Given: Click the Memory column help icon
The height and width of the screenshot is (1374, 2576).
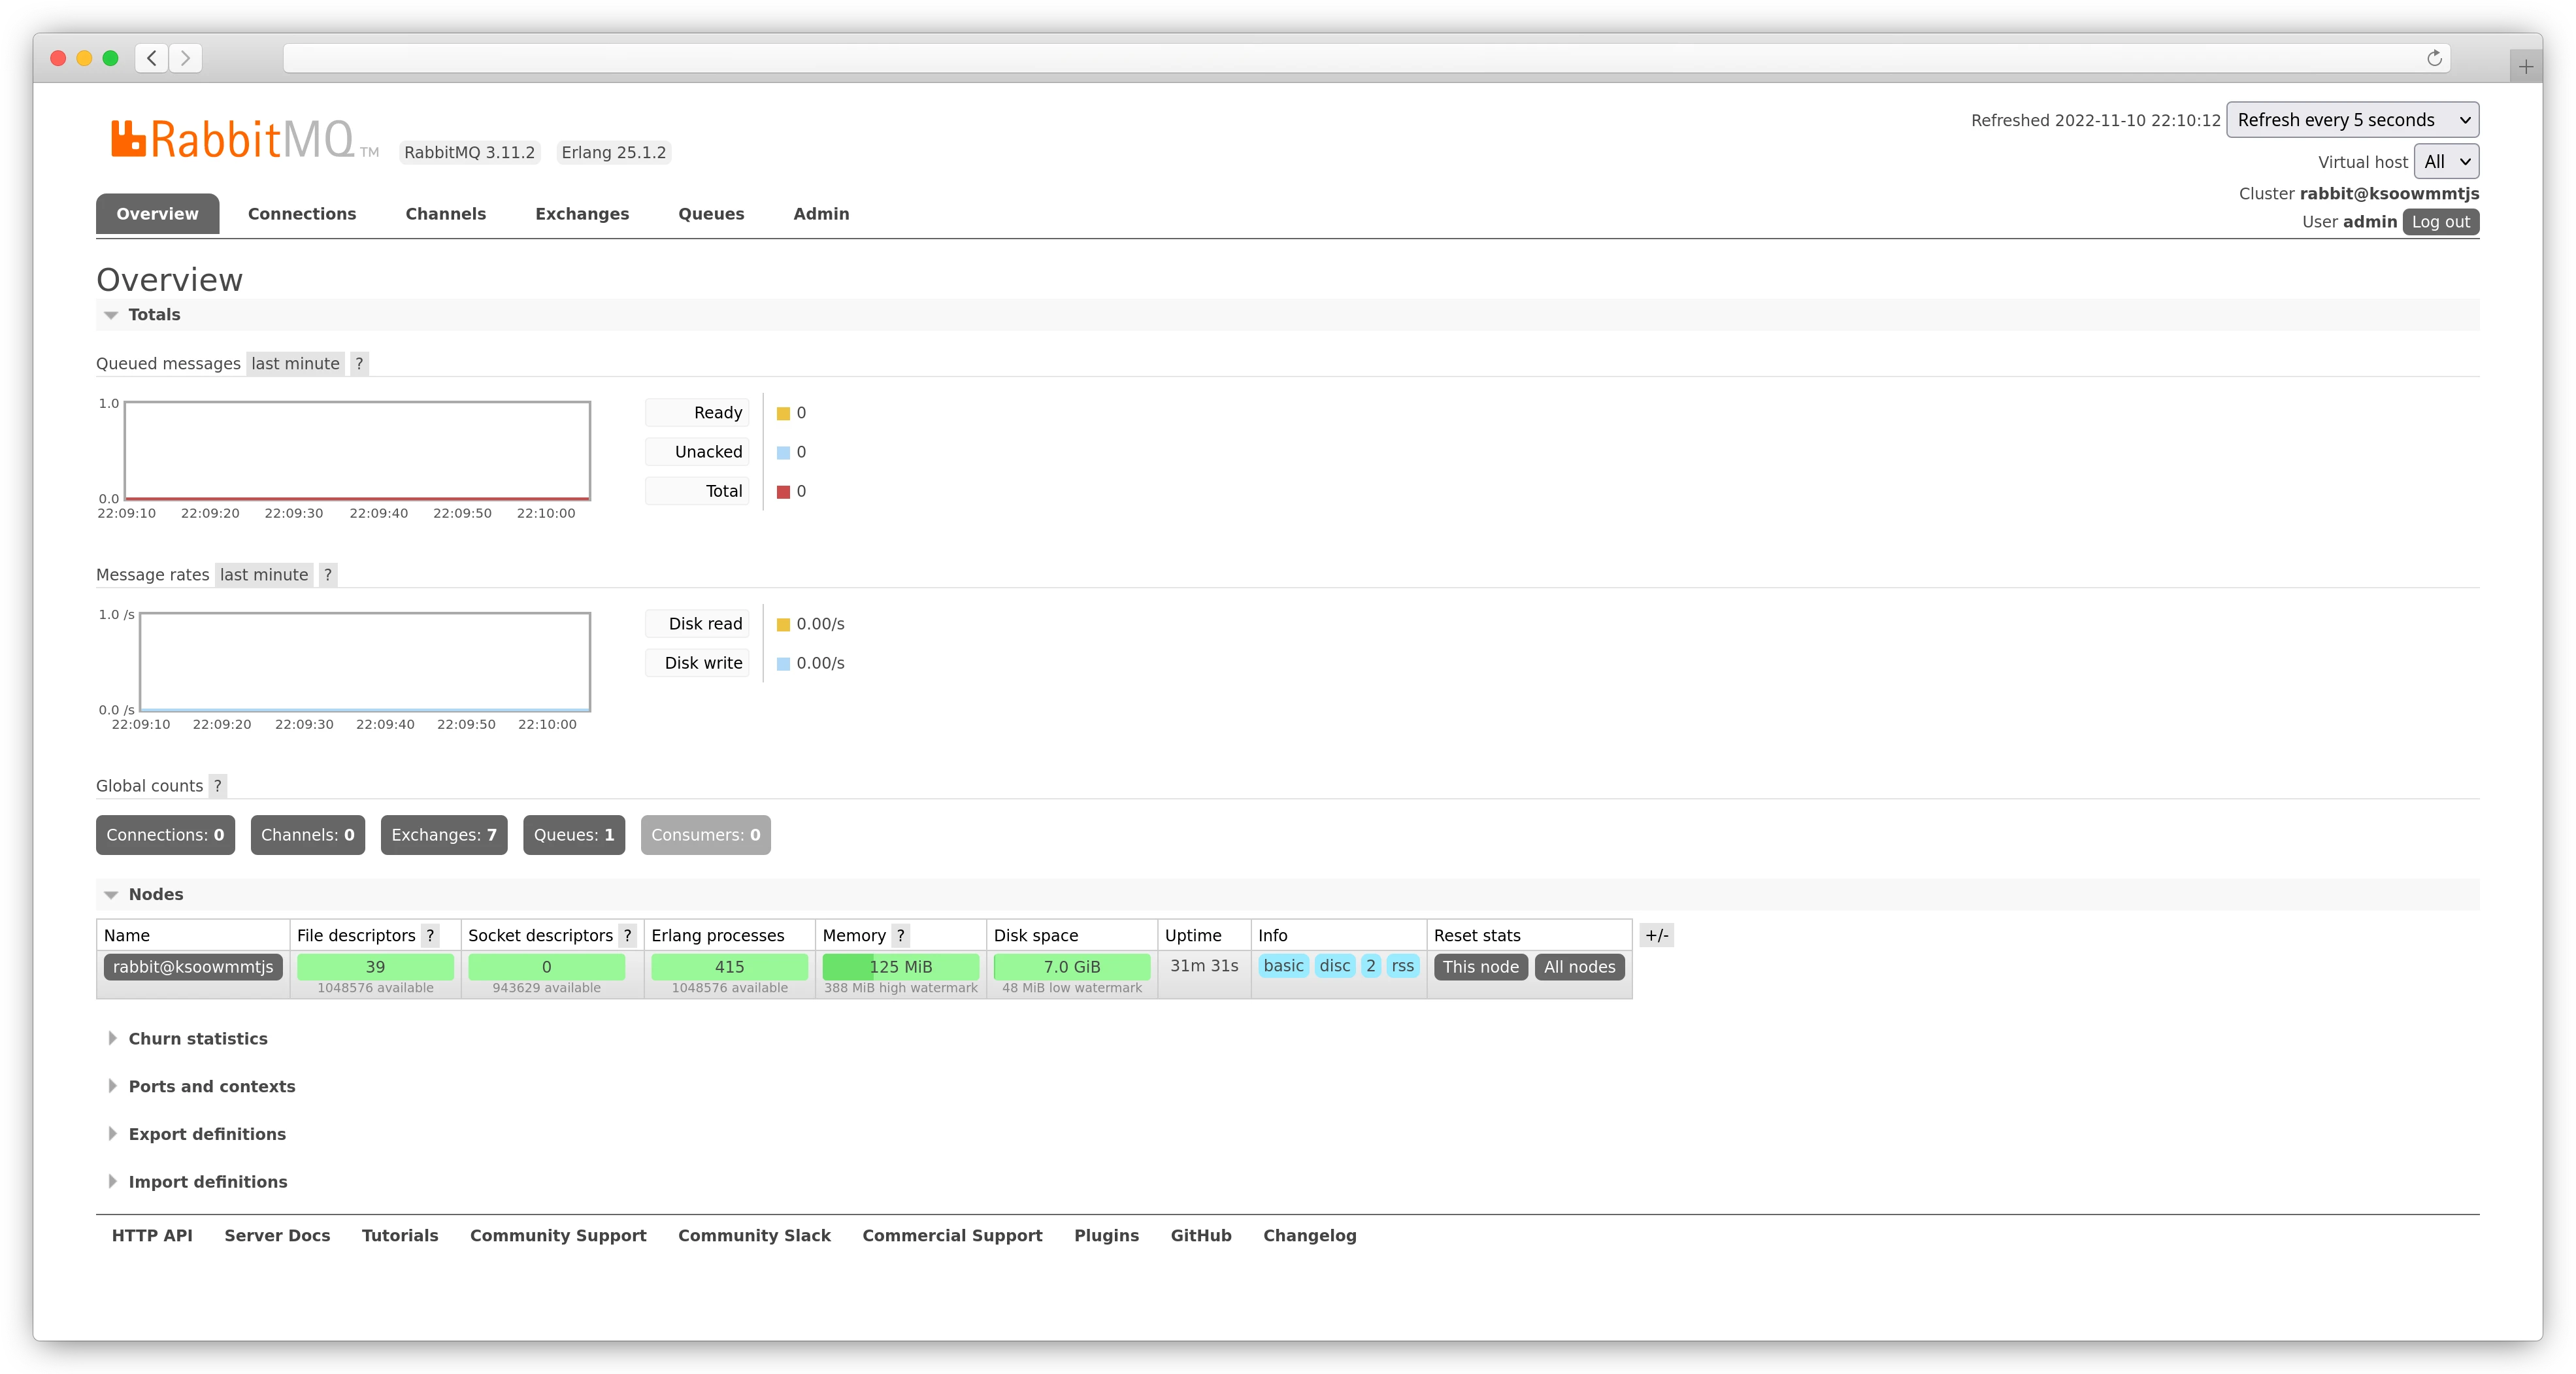Looking at the screenshot, I should coord(899,935).
